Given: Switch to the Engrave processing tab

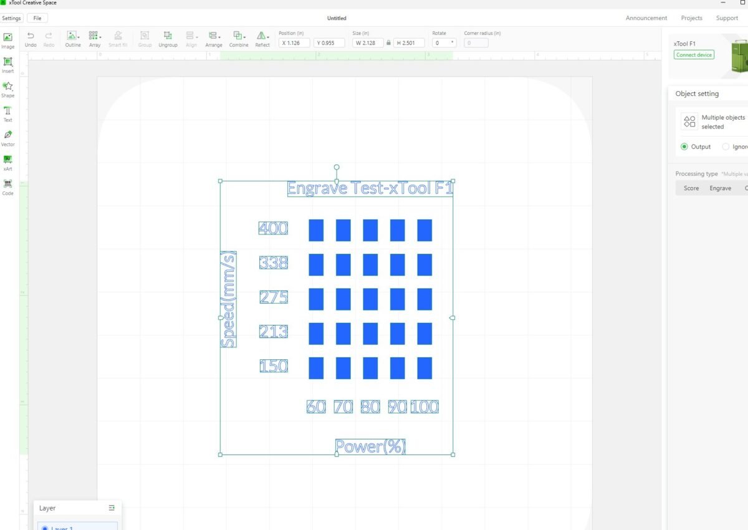Looking at the screenshot, I should point(720,188).
